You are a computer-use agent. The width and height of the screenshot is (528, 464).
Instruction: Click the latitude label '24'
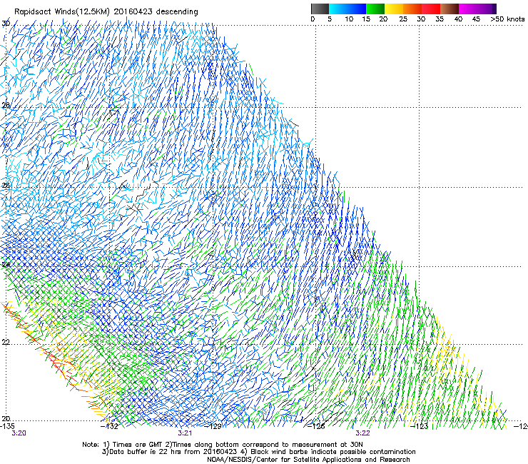click(x=6, y=265)
